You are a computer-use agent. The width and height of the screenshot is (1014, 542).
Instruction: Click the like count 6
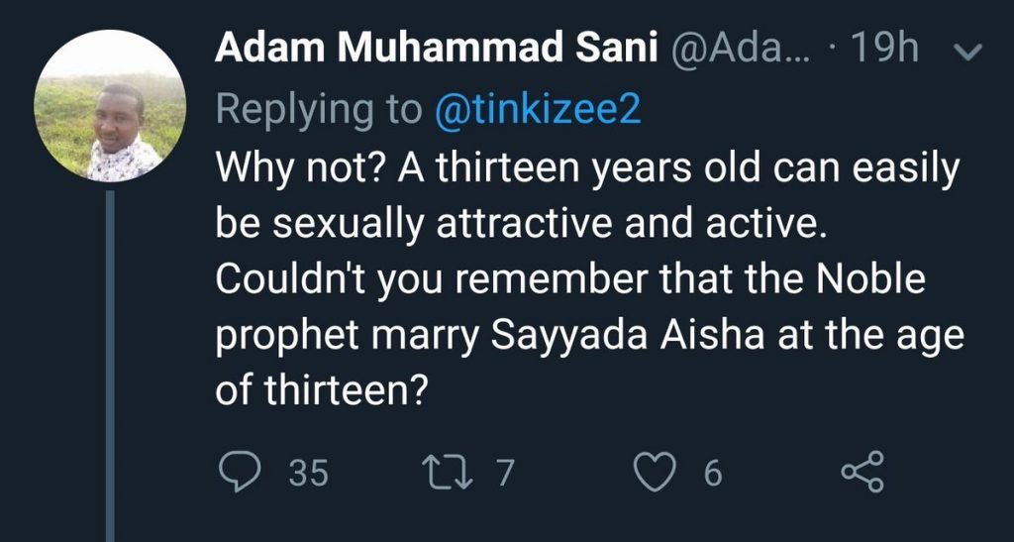[712, 474]
